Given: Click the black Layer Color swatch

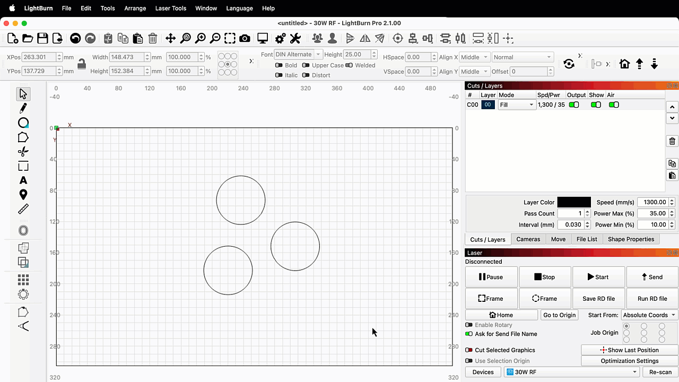Looking at the screenshot, I should point(573,202).
